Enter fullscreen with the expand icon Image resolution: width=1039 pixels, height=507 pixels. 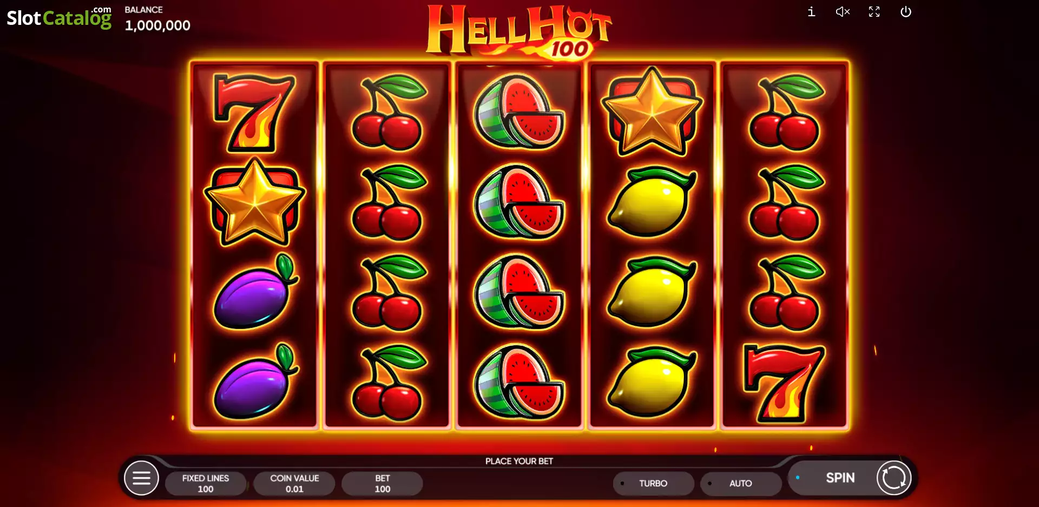pyautogui.click(x=874, y=11)
